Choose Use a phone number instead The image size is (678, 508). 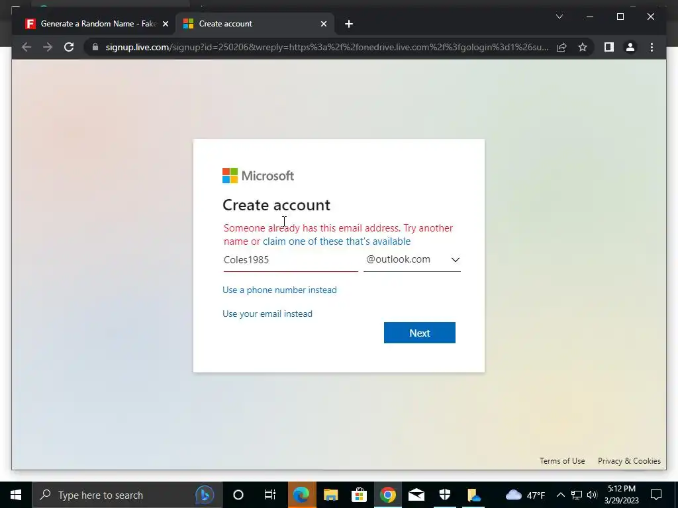(x=279, y=290)
